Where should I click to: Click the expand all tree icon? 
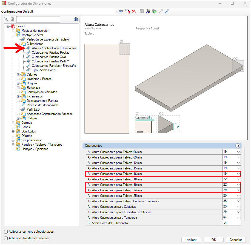tap(6, 19)
